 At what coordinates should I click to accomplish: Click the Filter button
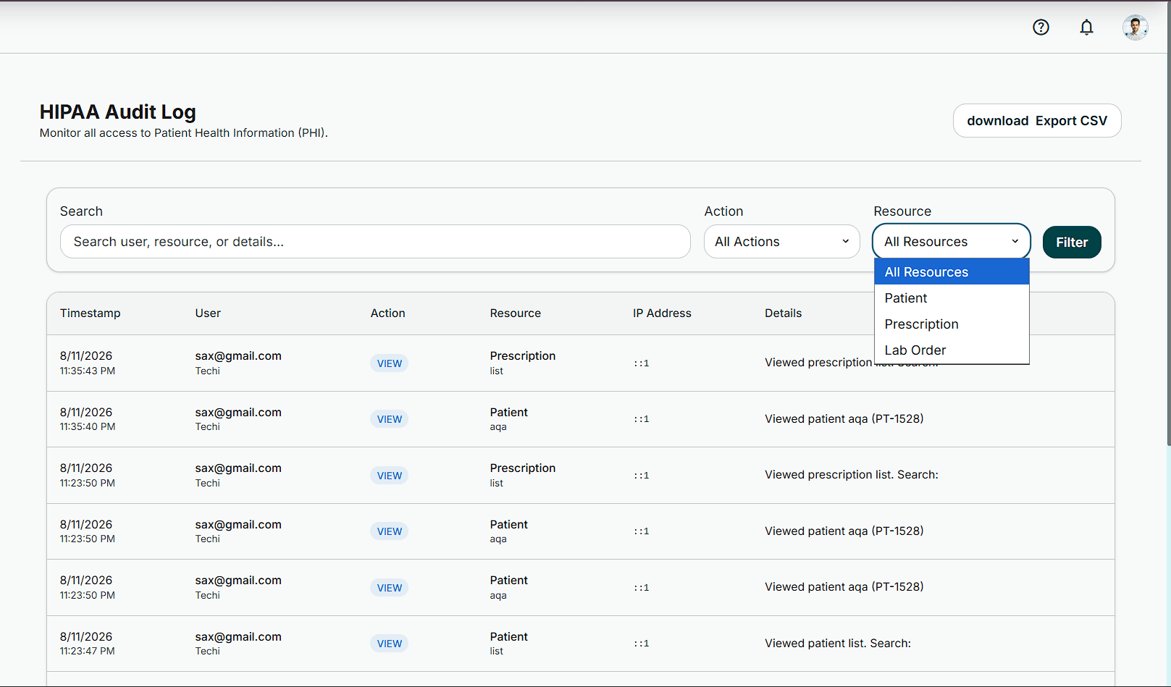[x=1072, y=242]
